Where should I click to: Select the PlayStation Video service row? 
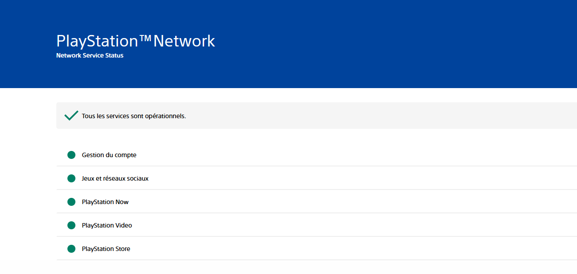(x=177, y=225)
